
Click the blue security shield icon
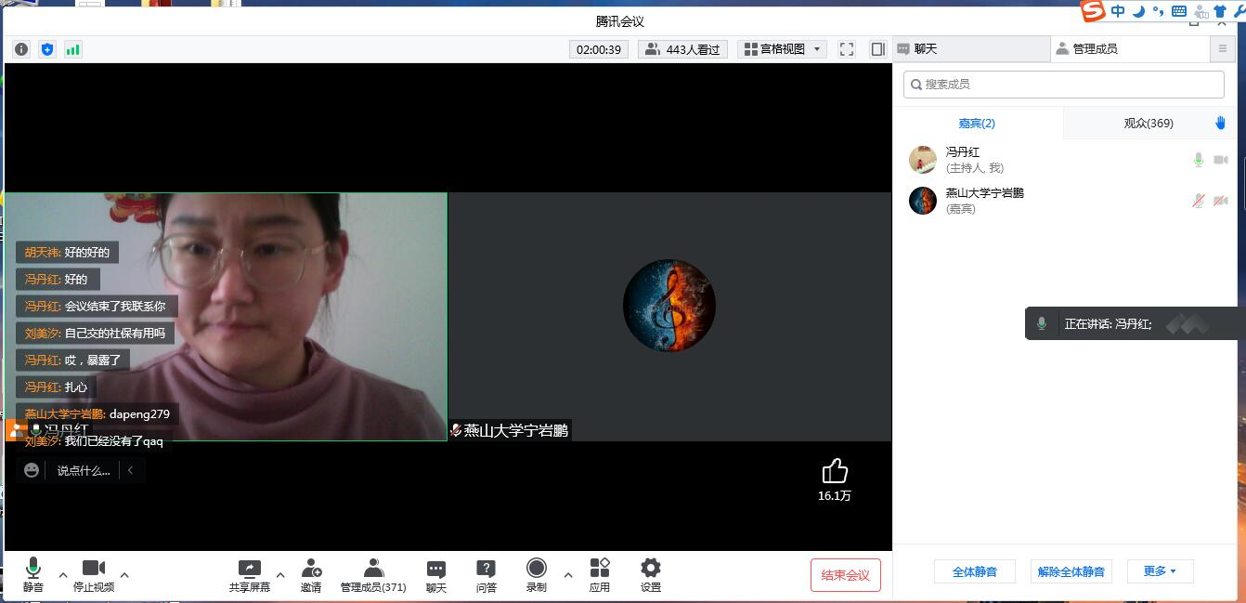[47, 49]
